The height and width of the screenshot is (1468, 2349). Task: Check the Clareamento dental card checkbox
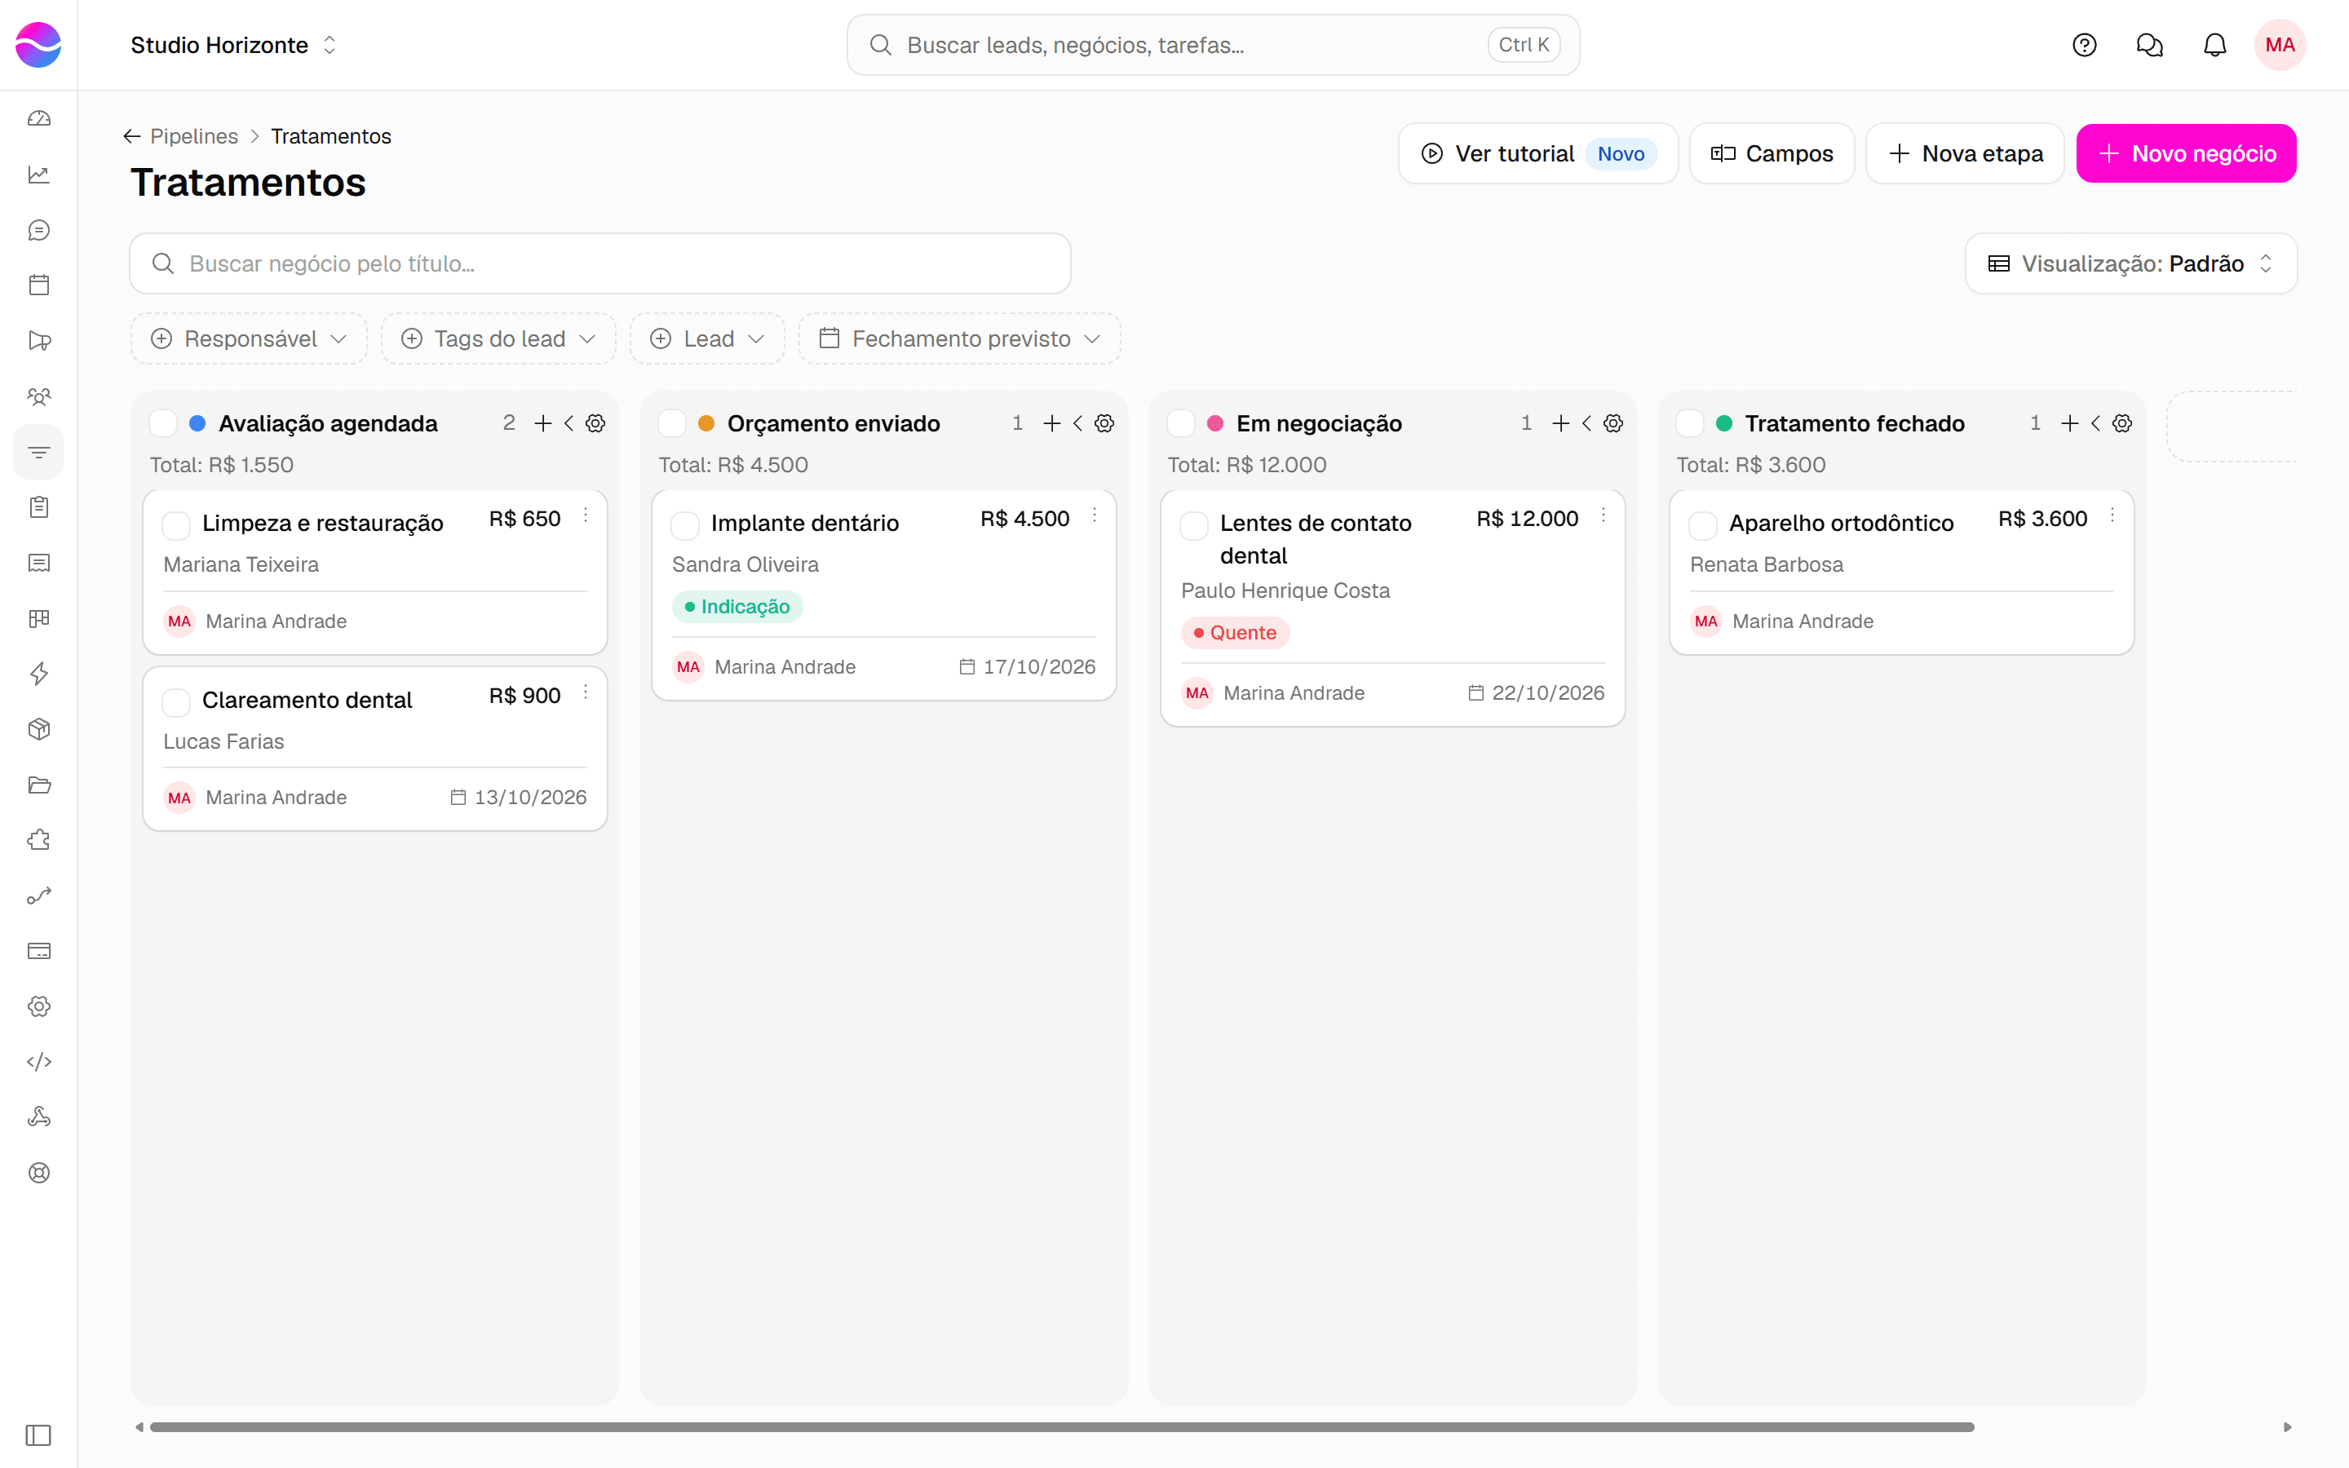[x=175, y=702]
